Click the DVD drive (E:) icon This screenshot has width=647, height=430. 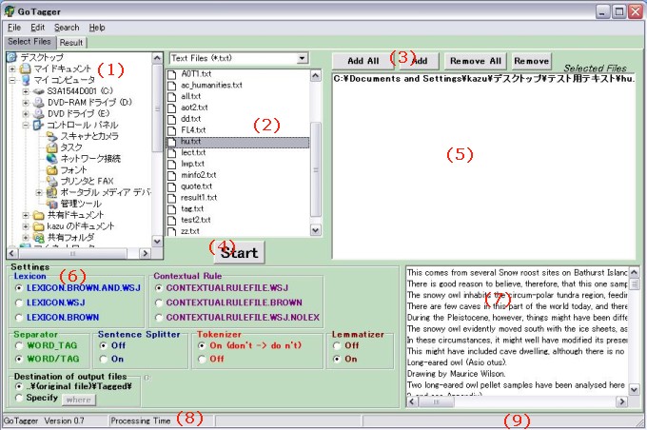[39, 113]
